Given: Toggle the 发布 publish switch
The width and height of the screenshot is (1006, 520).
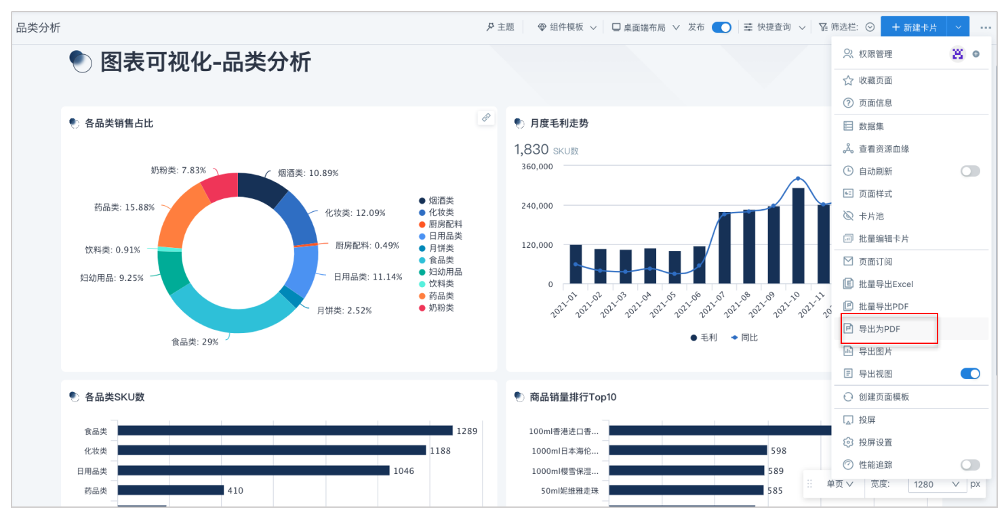Looking at the screenshot, I should (721, 28).
